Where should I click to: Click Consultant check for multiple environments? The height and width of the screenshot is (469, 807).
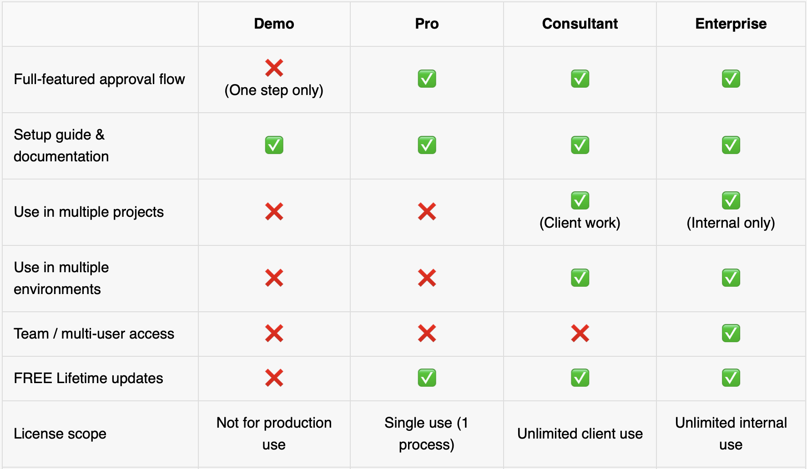580,278
